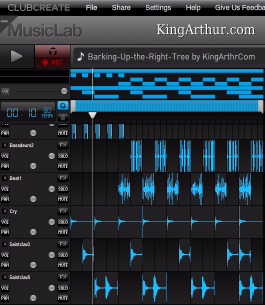Viewport: 265px width, 305px height.
Task: Click the Barking-Up-the-Right-Tree song title
Action: pyautogui.click(x=171, y=57)
